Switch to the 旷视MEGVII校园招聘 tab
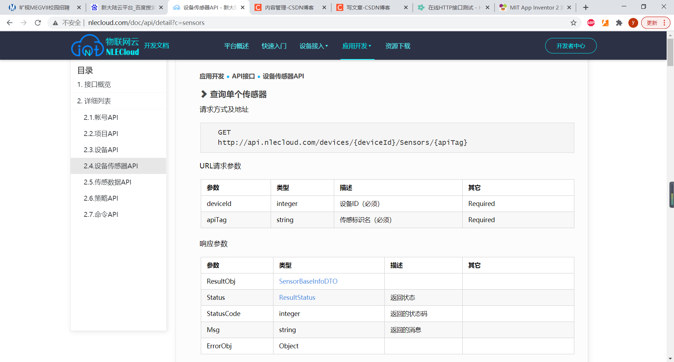The image size is (674, 362). pyautogui.click(x=44, y=7)
